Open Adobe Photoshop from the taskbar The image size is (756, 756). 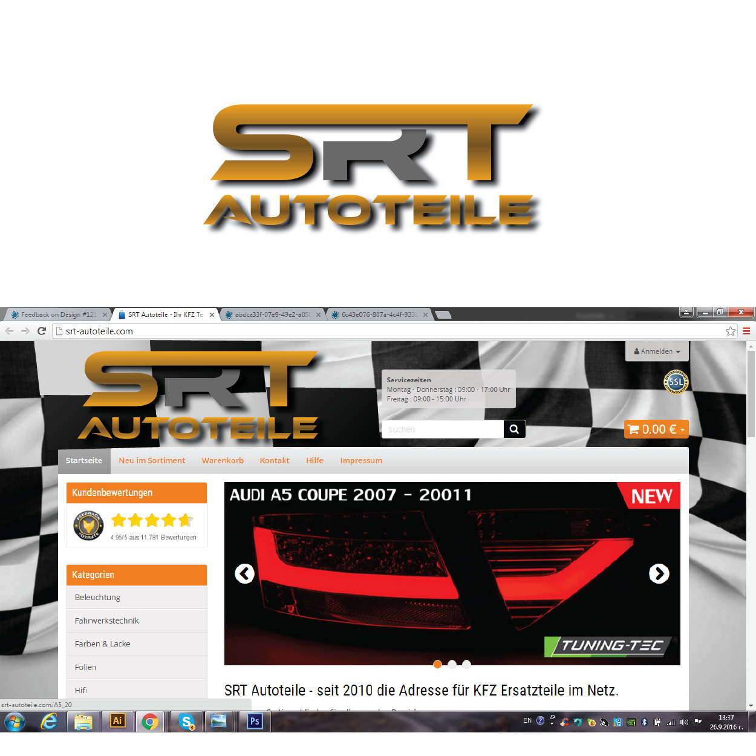(256, 722)
